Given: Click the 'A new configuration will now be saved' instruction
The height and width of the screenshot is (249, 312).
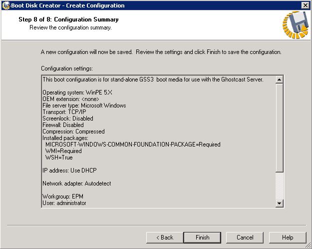Looking at the screenshot, I should [x=161, y=52].
